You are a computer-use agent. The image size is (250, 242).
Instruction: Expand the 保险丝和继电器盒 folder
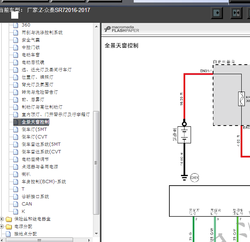point(1,219)
